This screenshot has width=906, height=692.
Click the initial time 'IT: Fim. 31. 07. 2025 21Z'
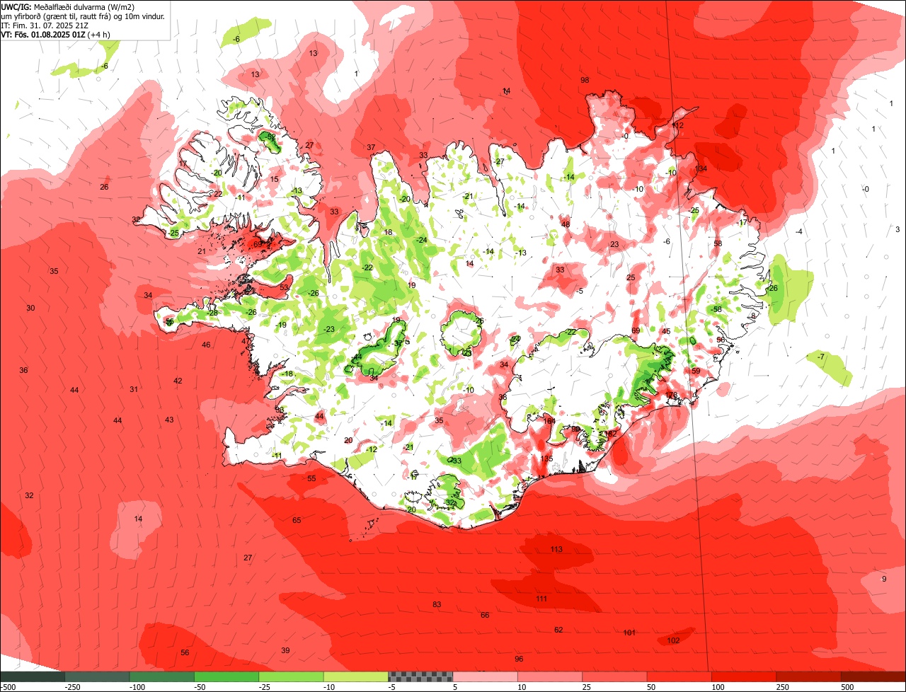point(45,25)
